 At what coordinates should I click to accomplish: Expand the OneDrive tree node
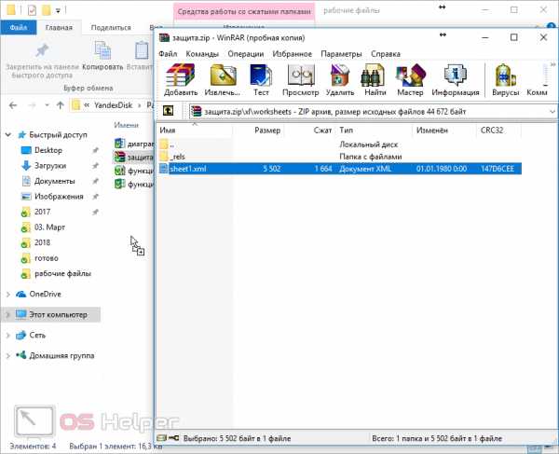[x=7, y=295]
